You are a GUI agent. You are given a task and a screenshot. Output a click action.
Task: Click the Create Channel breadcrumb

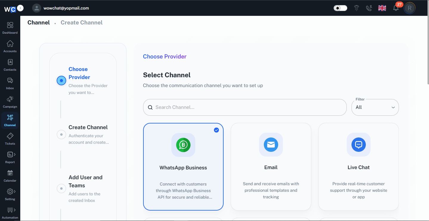(81, 23)
